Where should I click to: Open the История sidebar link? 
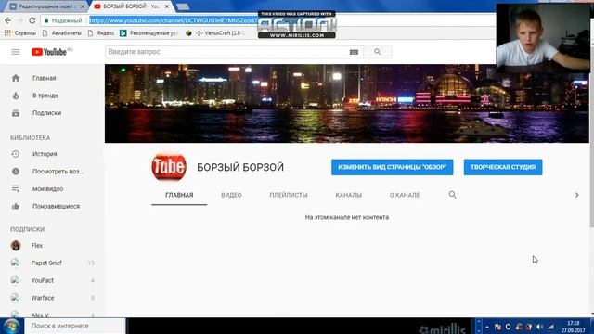[45, 154]
